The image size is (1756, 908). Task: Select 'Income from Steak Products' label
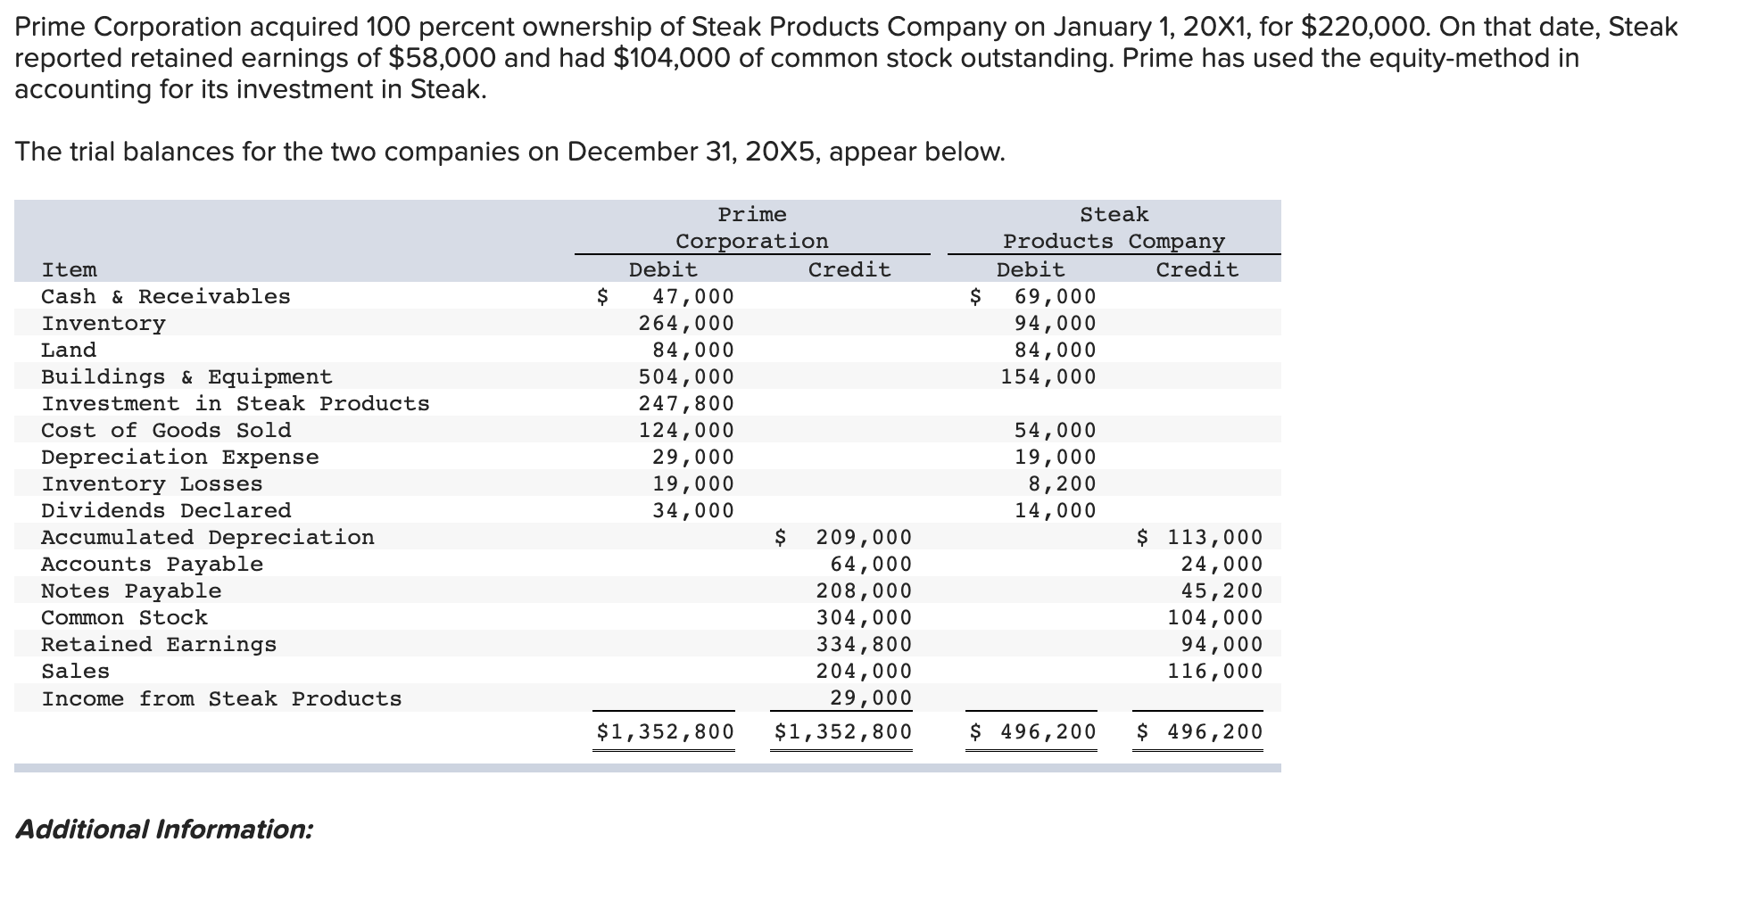221,698
